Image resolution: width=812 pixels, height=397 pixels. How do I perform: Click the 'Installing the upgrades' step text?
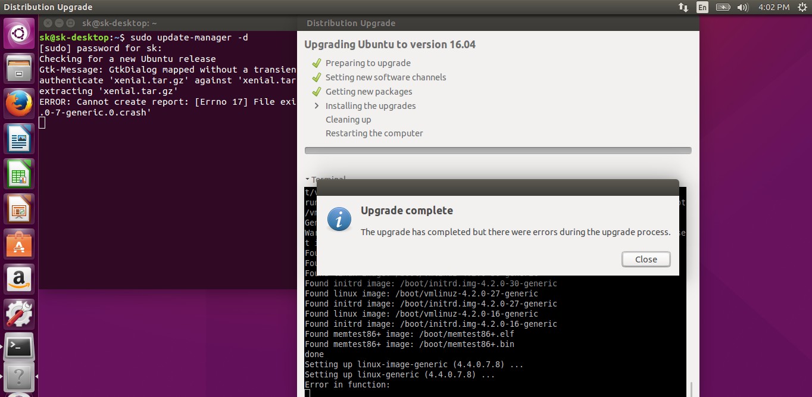coord(371,106)
